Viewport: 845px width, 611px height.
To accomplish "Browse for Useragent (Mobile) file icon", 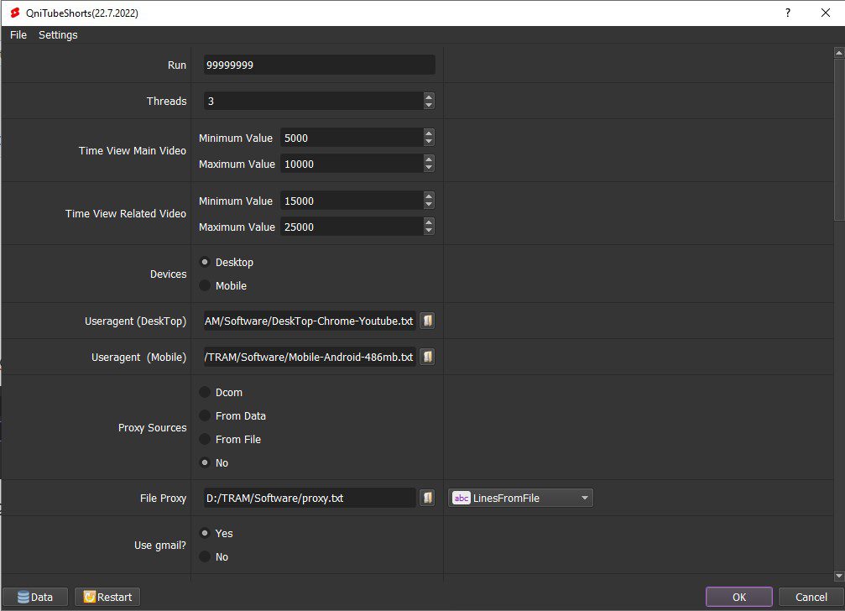I will coord(427,357).
